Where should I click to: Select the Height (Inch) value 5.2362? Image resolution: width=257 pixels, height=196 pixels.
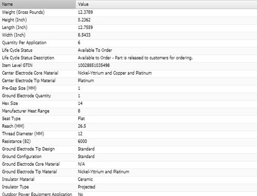click(84, 20)
